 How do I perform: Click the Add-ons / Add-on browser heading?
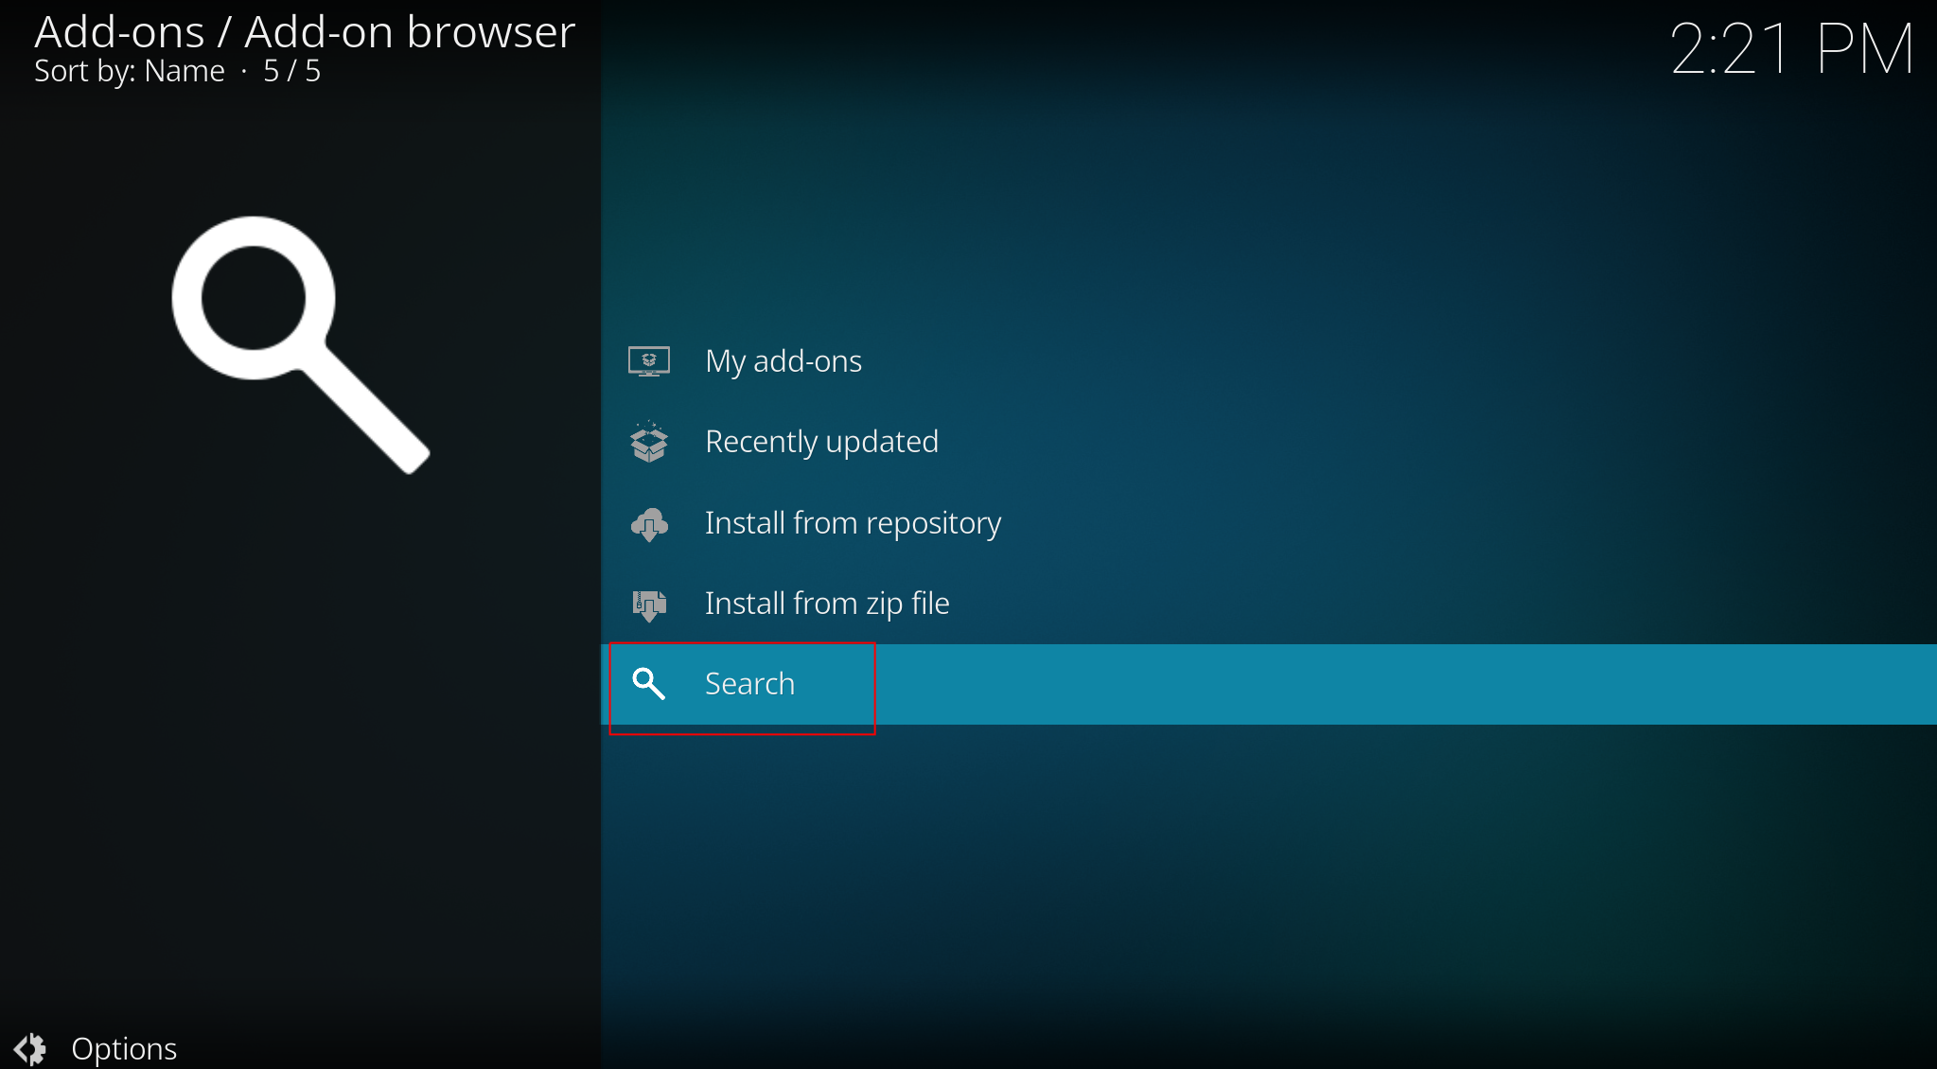click(305, 32)
